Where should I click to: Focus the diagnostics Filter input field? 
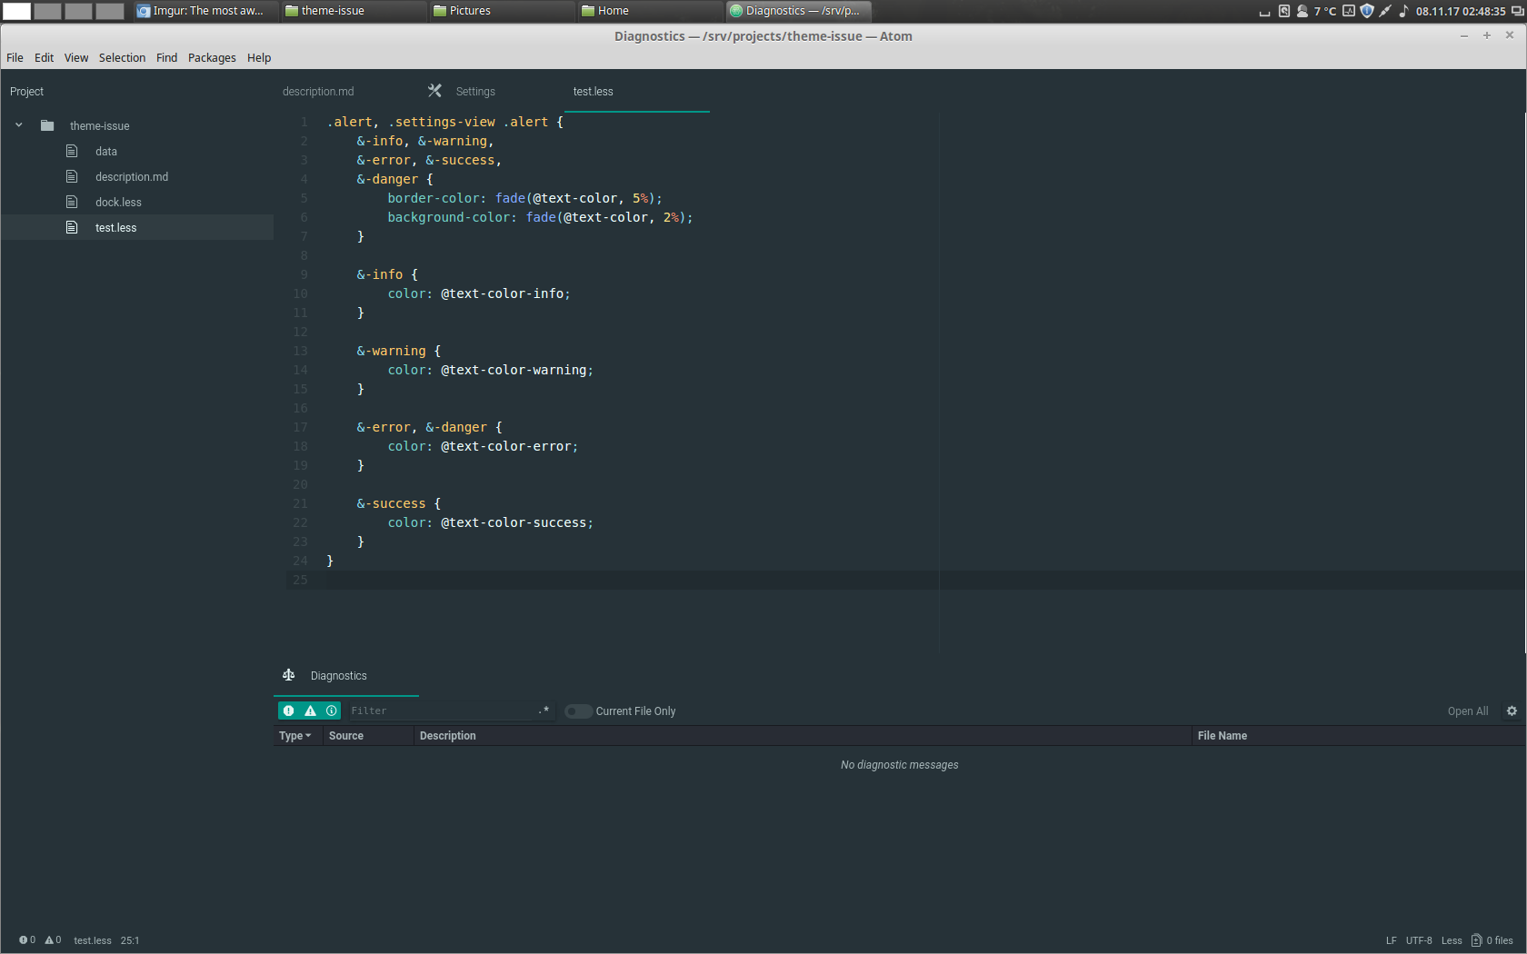(x=442, y=711)
